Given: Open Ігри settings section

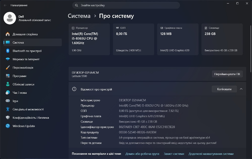Looking at the screenshot, I should (33, 101).
